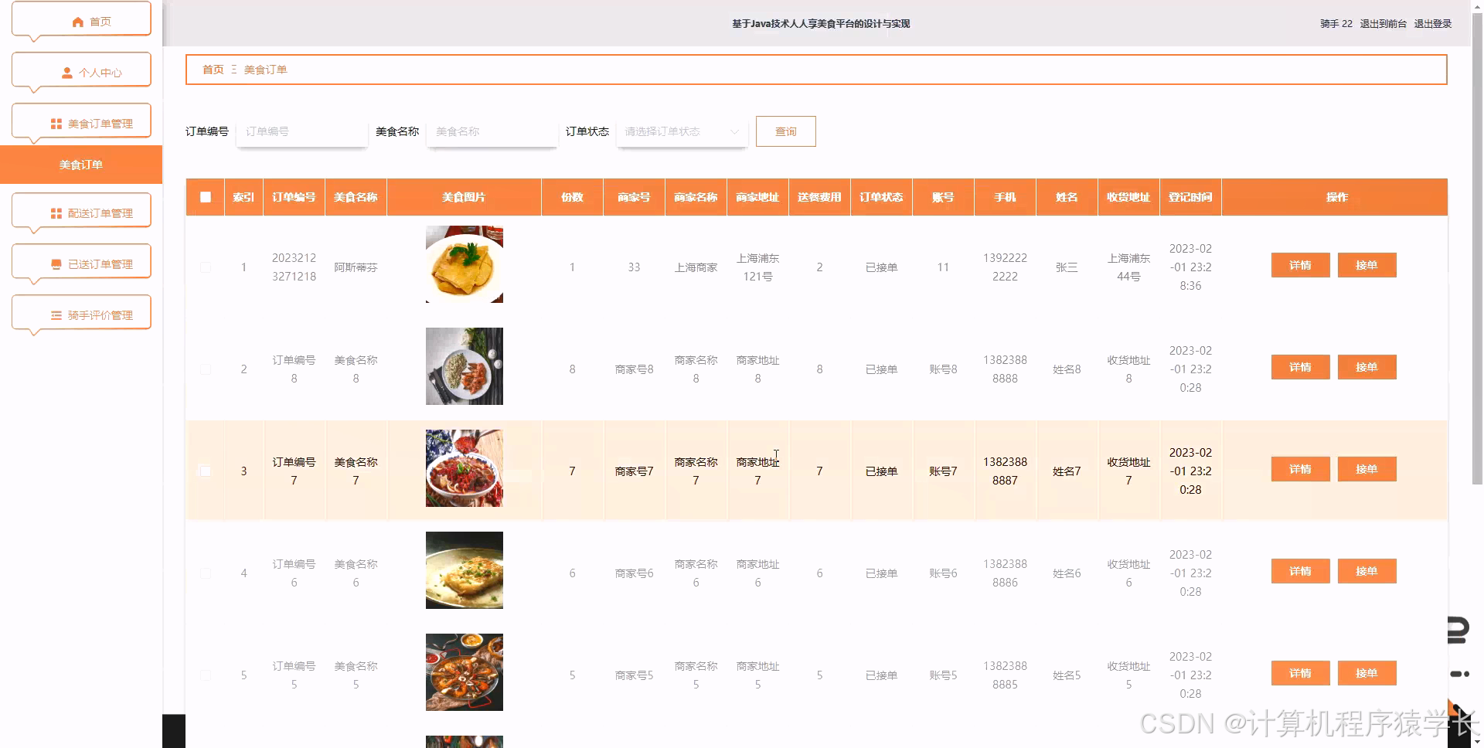The width and height of the screenshot is (1484, 748).
Task: Click the collapse icon in the breadcrumb bar
Action: (233, 69)
